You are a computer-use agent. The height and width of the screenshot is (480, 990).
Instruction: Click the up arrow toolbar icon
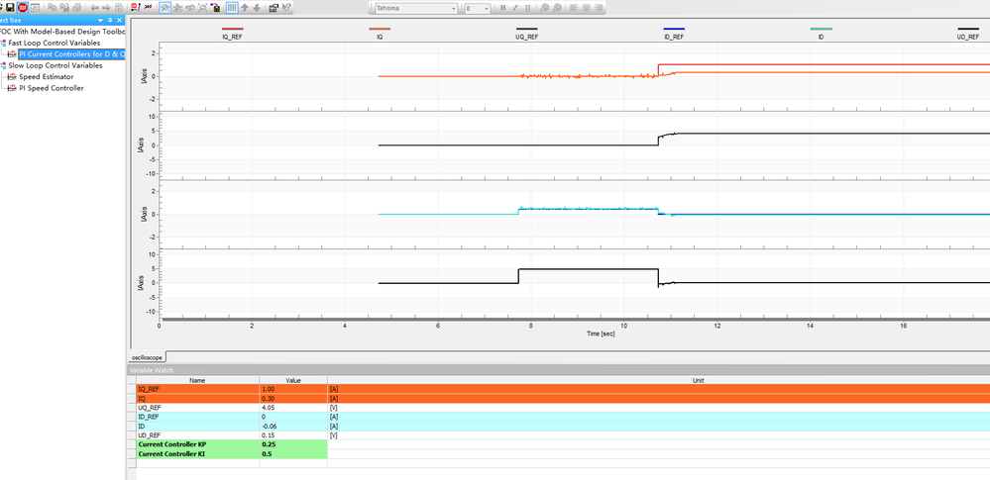[x=245, y=8]
